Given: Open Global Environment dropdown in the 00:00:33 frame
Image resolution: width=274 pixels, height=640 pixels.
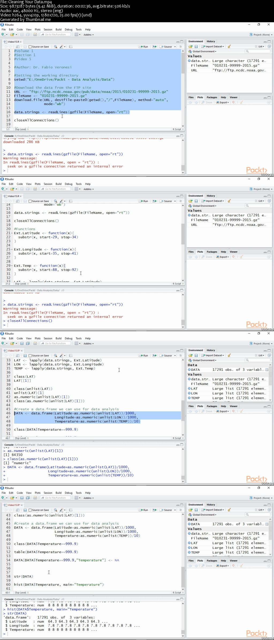Looking at the screenshot, I should point(203,51).
